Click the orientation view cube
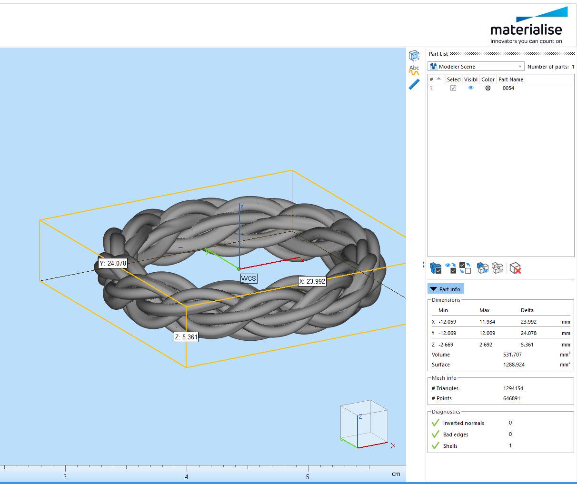The height and width of the screenshot is (484, 577). click(364, 425)
